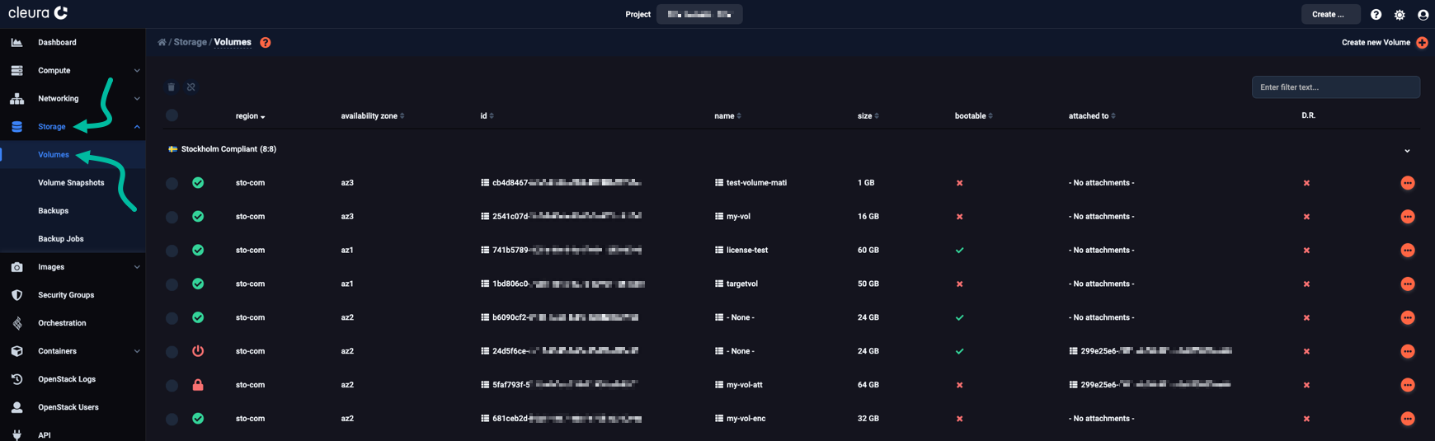Image resolution: width=1435 pixels, height=441 pixels.
Task: Click the orange help icon beside Volumes breadcrumb
Action: (266, 43)
